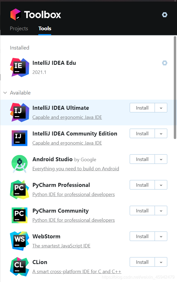Screen dimensions: 177x282
Task: Install IntelliJ IDEA Community Edition
Action: (x=142, y=133)
